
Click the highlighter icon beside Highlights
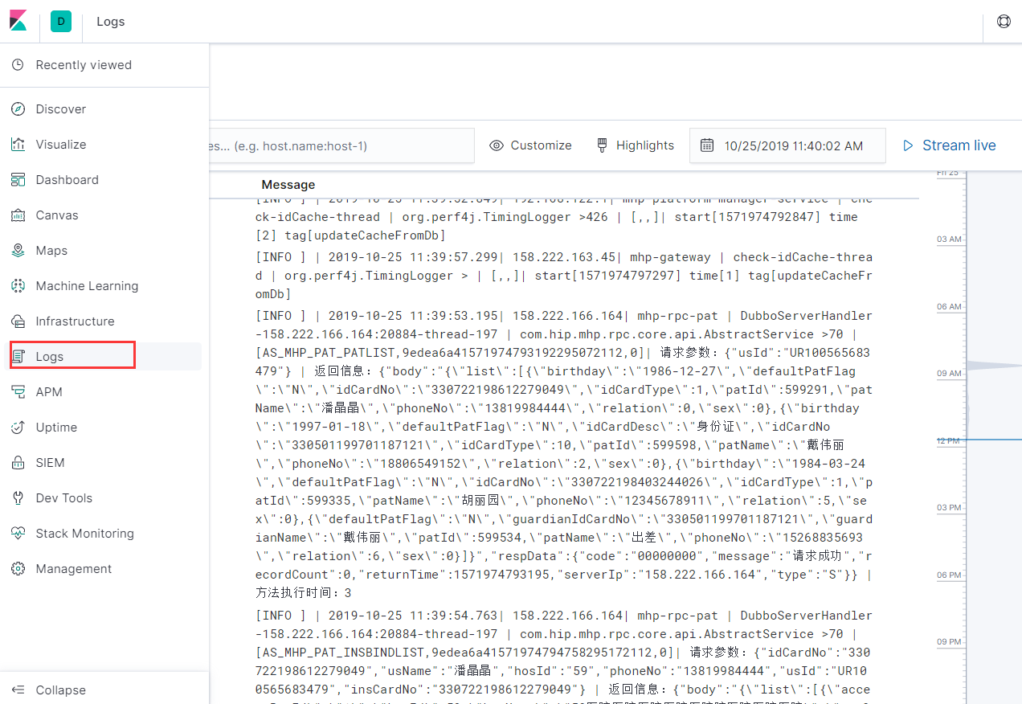click(x=602, y=145)
